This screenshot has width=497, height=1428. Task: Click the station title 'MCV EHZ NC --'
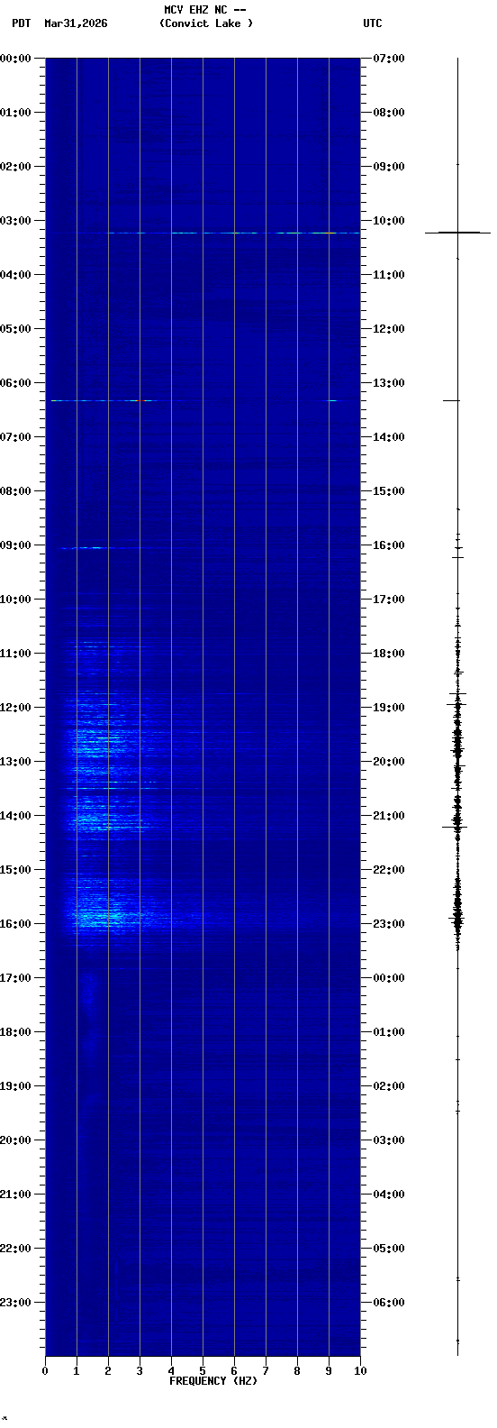click(x=204, y=10)
